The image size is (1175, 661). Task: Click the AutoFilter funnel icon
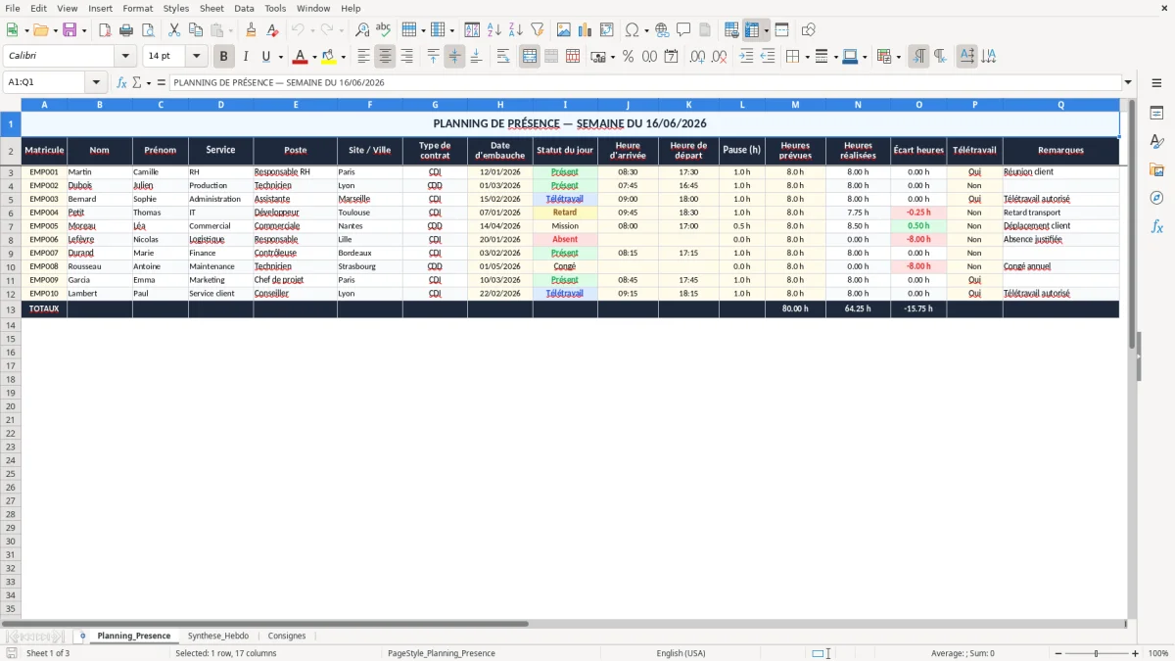tap(538, 30)
